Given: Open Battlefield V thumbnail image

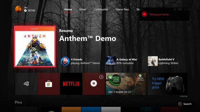Looking at the screenshot, I should (x=153, y=61).
